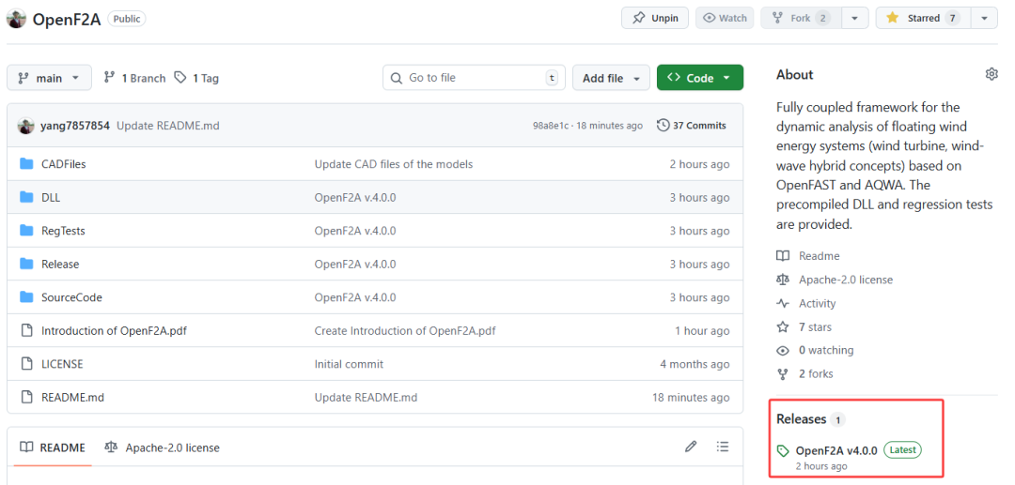This screenshot has height=485, width=1015.
Task: Open the LICENSE file
Action: click(x=62, y=364)
